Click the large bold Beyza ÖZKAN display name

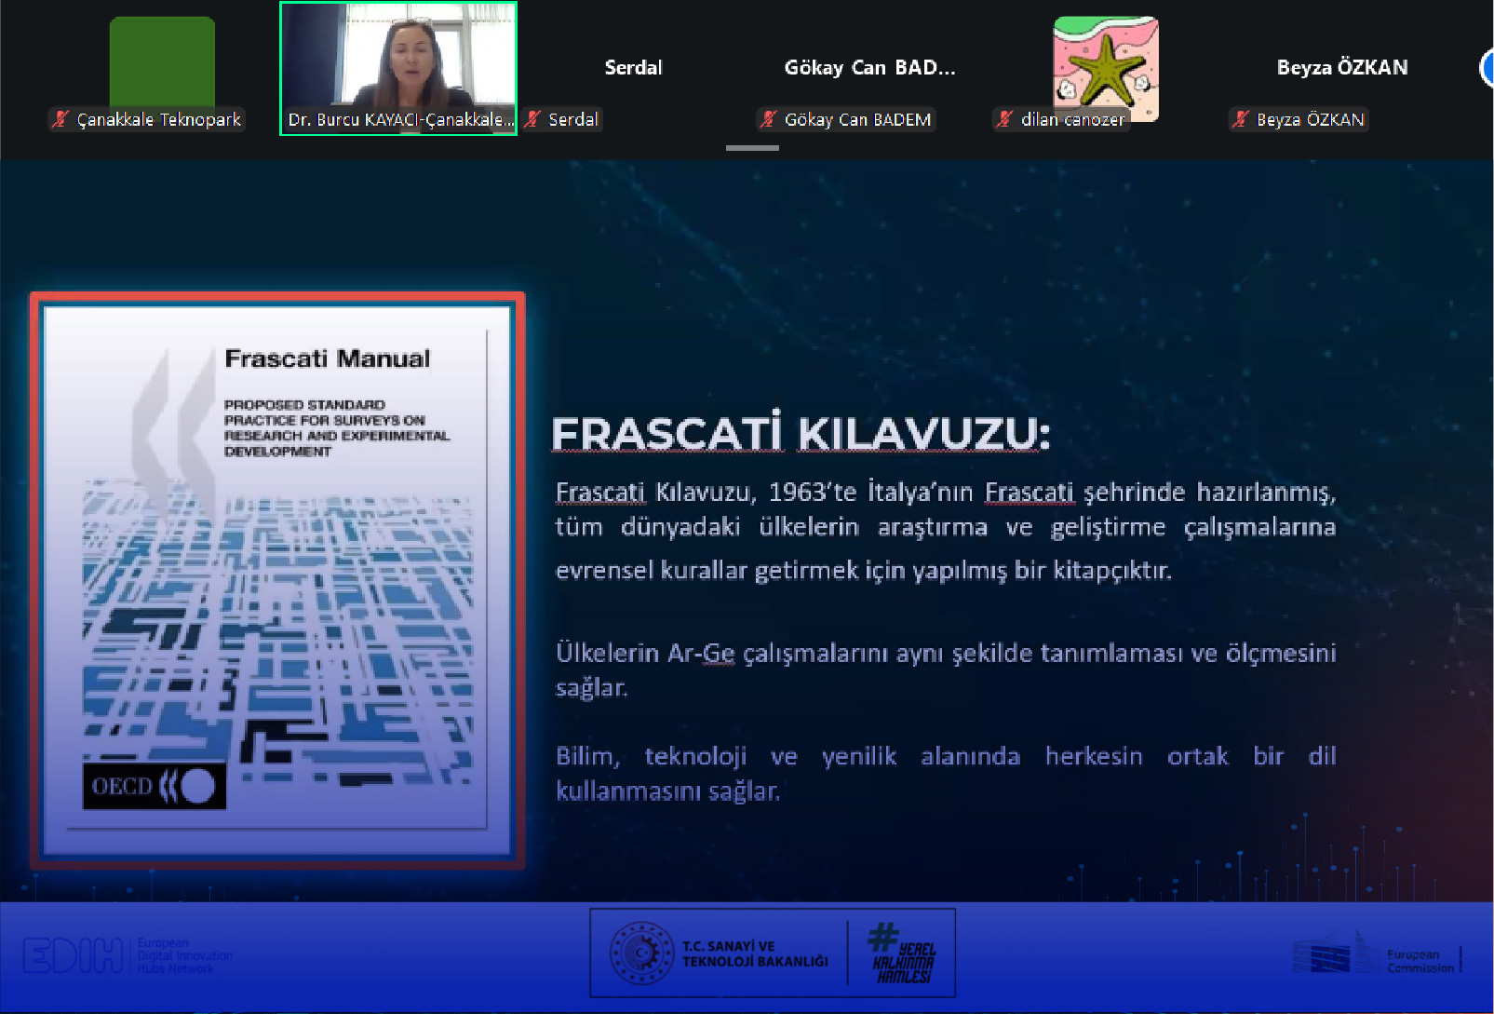(1342, 67)
